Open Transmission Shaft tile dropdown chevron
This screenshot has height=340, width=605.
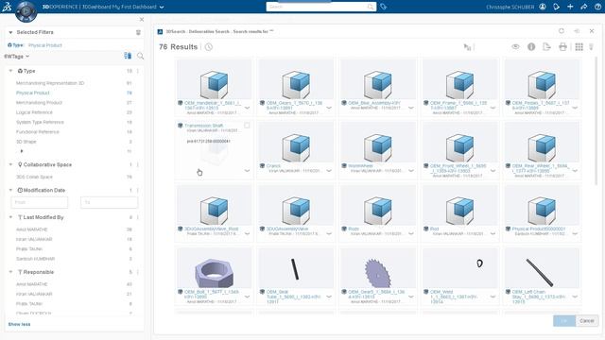click(247, 171)
